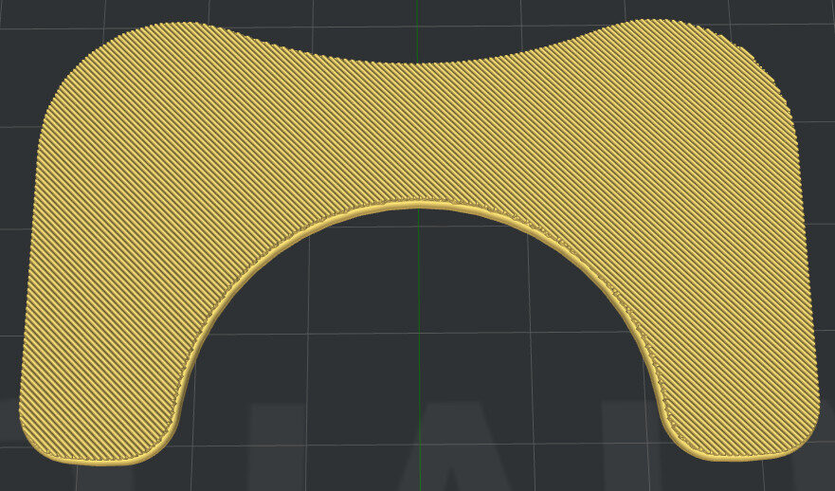Click the center of the yellow sliced model

(x=417, y=133)
